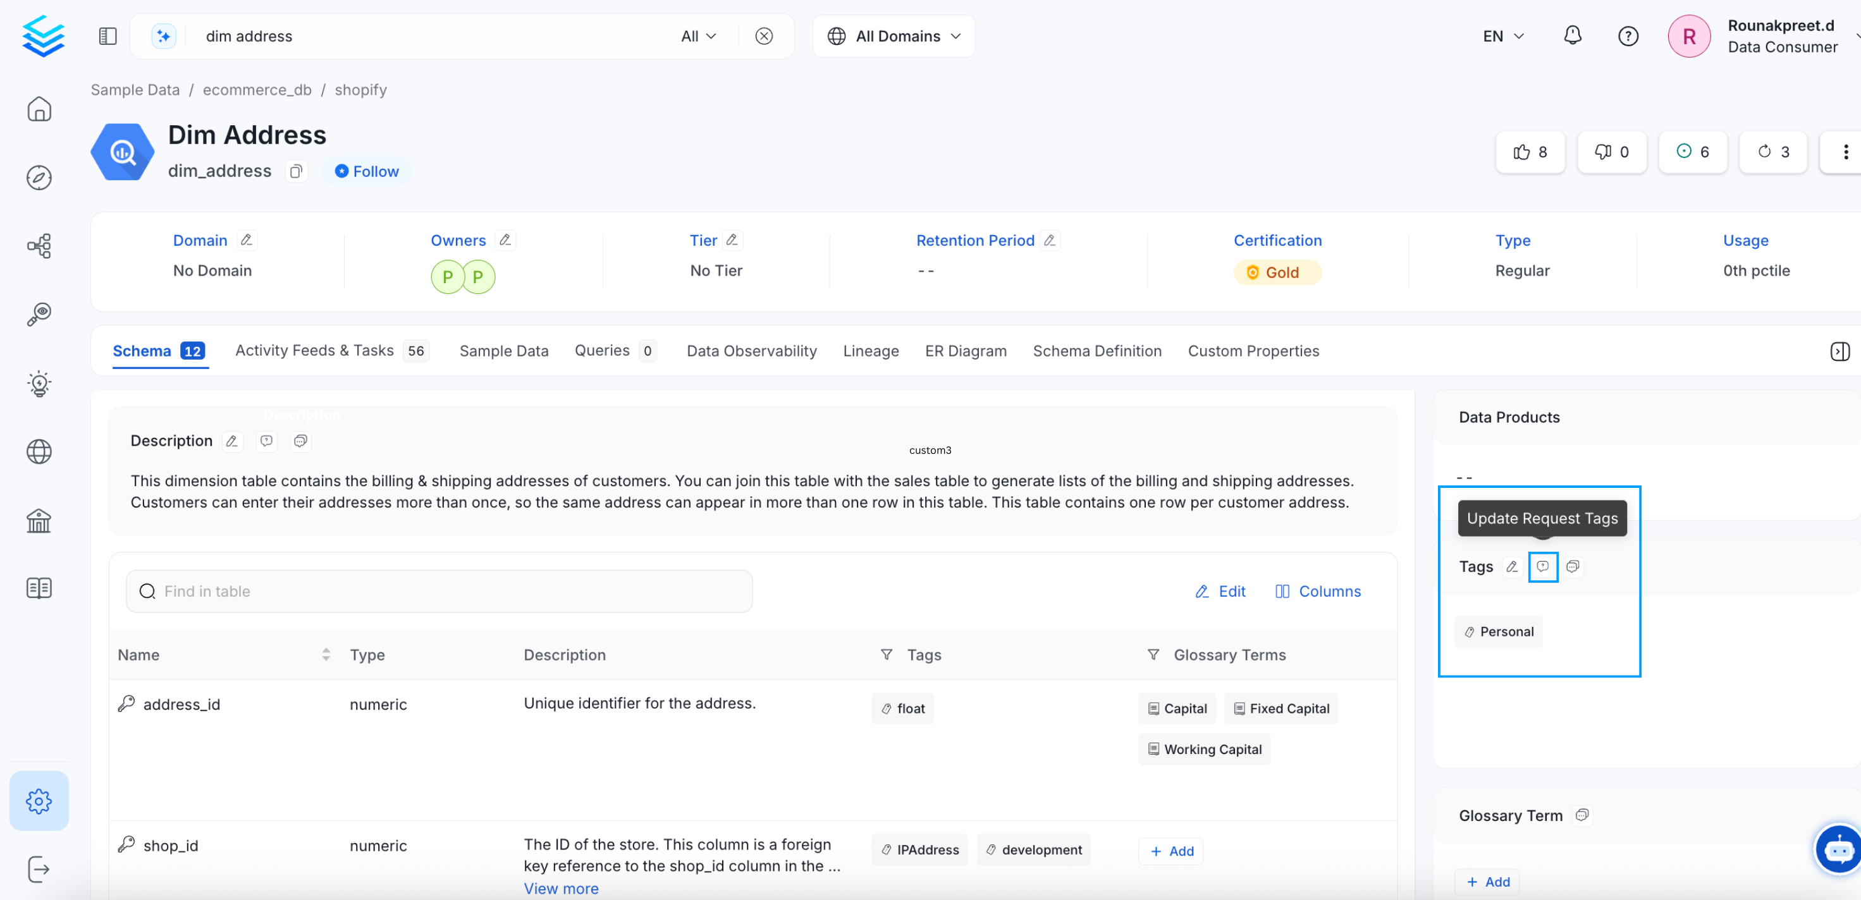This screenshot has height=900, width=1861.
Task: Open the help question mark icon
Action: click(x=1628, y=35)
